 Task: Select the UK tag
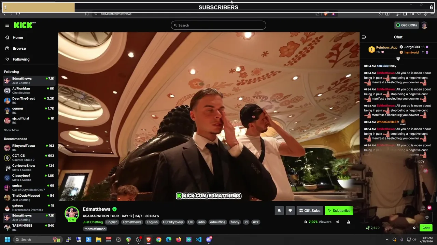(x=191, y=222)
